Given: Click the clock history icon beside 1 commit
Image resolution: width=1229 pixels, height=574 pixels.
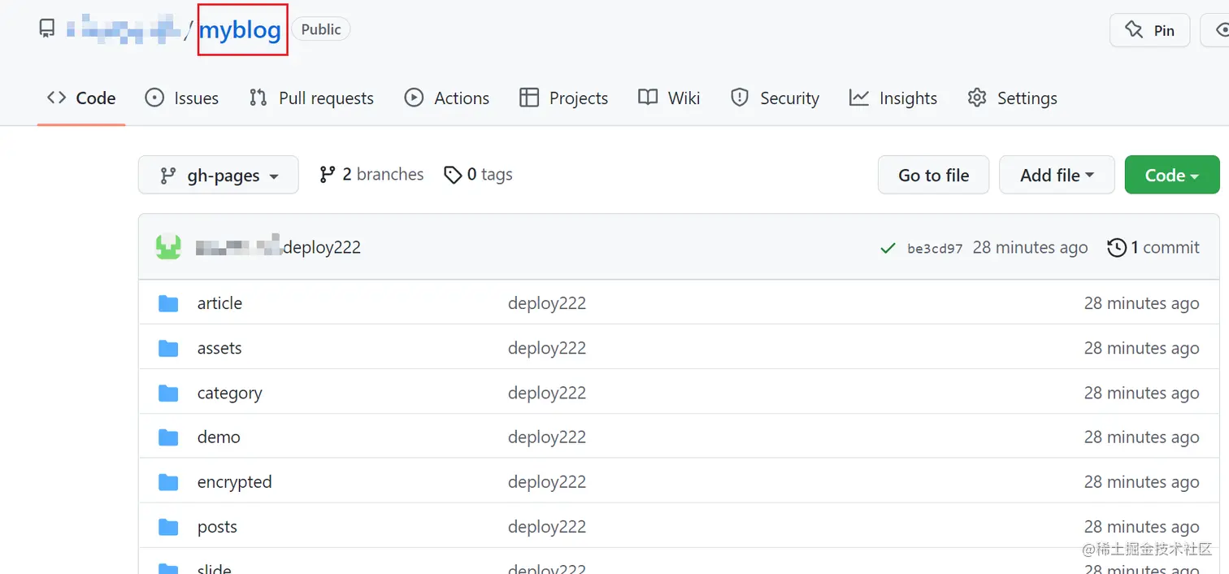Looking at the screenshot, I should (1117, 247).
